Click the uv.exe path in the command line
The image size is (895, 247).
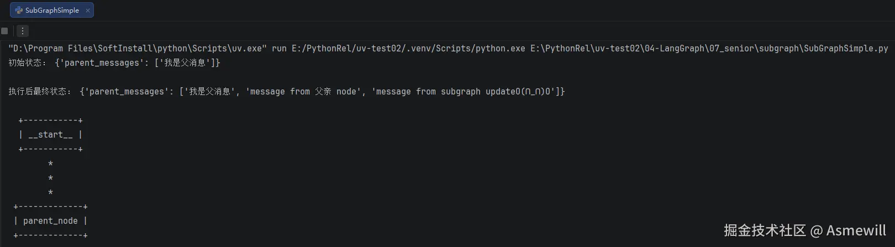click(138, 49)
